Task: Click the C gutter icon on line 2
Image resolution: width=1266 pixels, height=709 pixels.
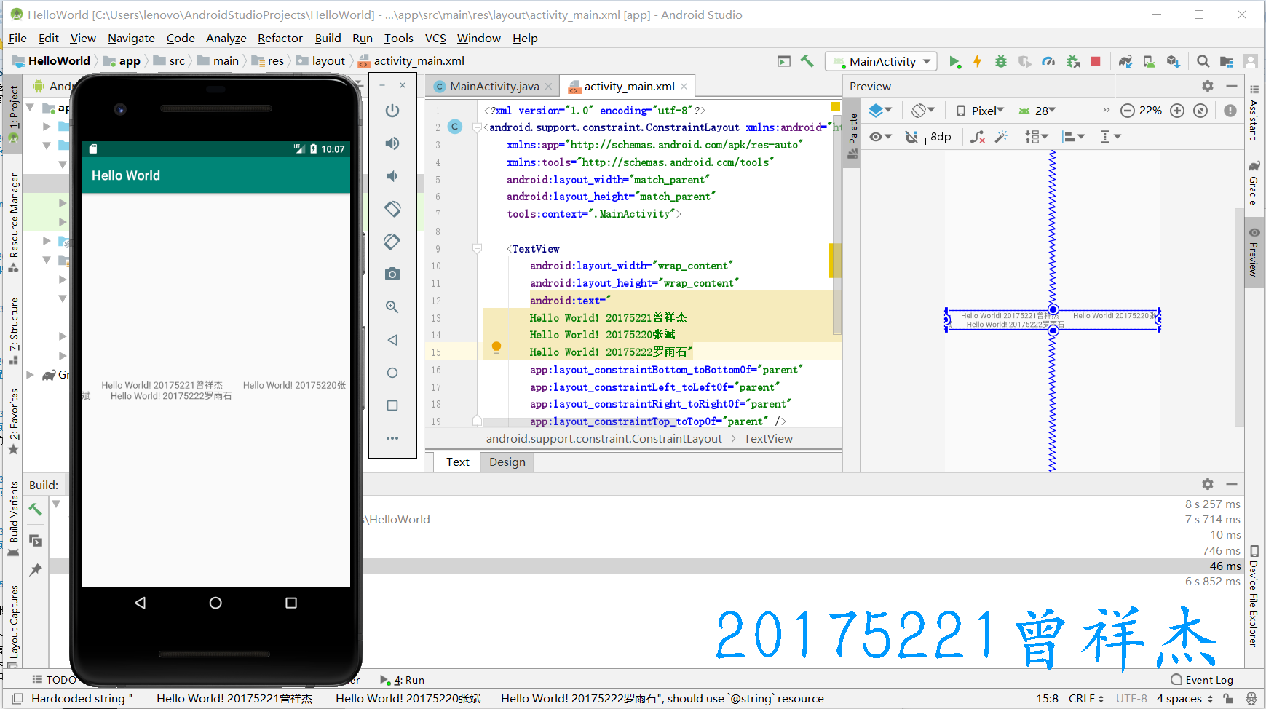Action: pos(455,127)
